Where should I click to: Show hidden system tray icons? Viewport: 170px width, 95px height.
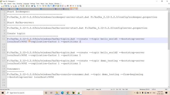click(x=135, y=93)
